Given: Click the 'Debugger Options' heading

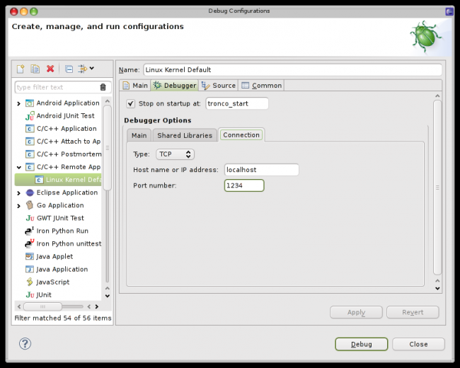Looking at the screenshot, I should 158,120.
